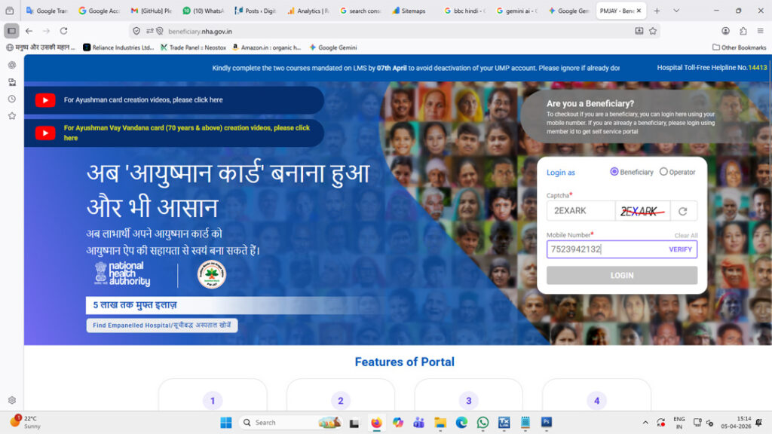Open WhatsApp from the taskbar
This screenshot has height=434, width=772.
(482, 423)
